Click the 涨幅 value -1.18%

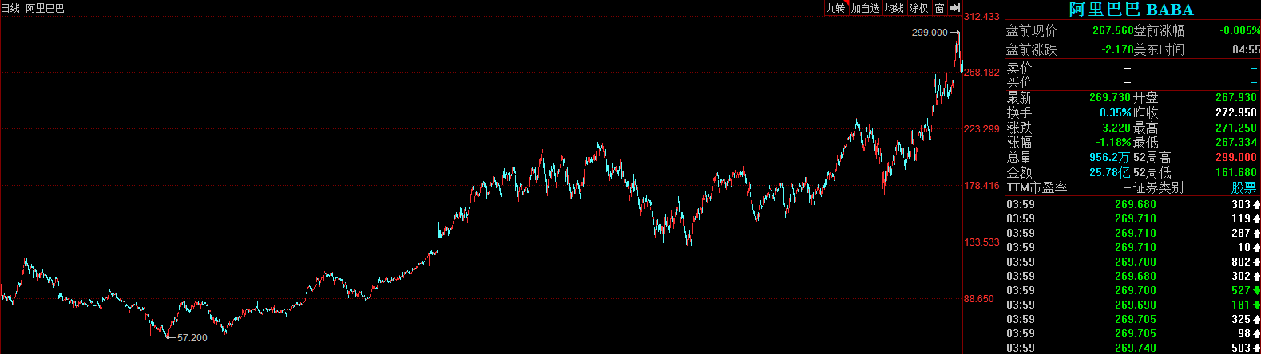coord(1113,143)
